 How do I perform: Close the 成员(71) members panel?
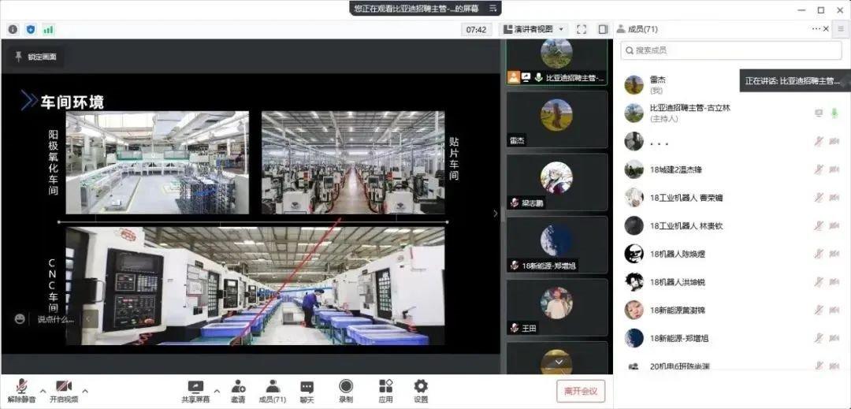click(x=826, y=28)
